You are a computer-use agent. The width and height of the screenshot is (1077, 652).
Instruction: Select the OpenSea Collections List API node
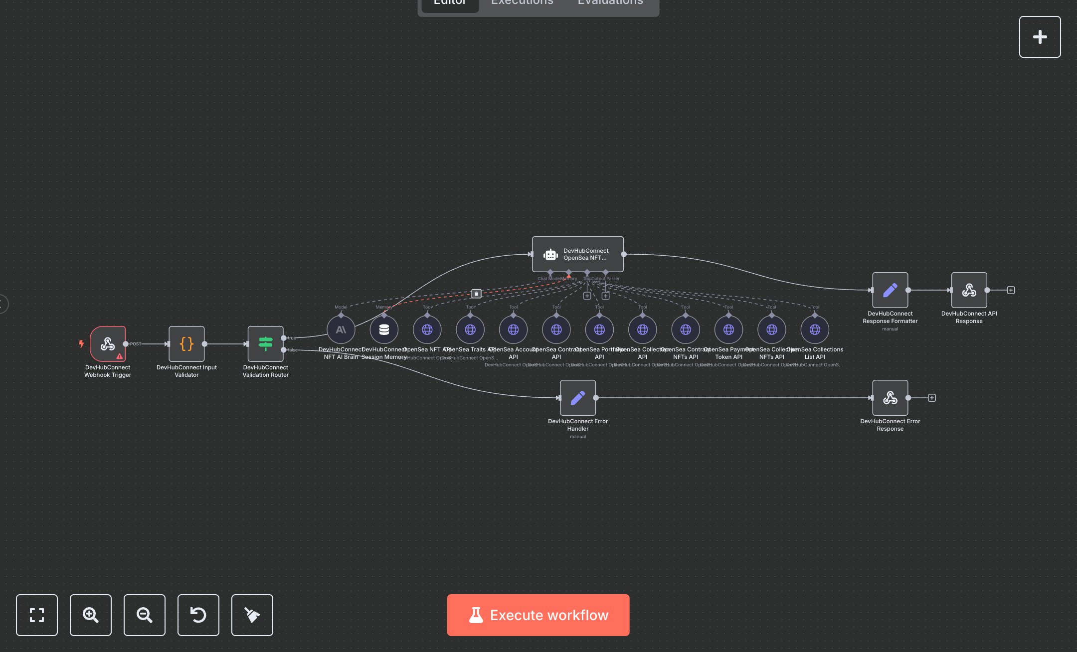[815, 329]
